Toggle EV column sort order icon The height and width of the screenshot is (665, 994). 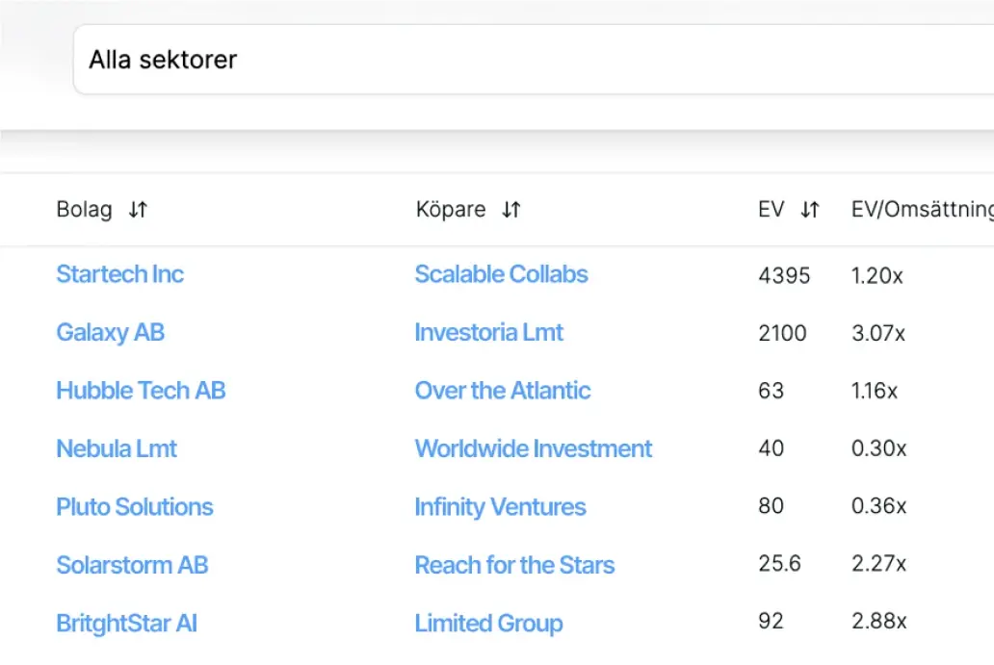point(810,210)
